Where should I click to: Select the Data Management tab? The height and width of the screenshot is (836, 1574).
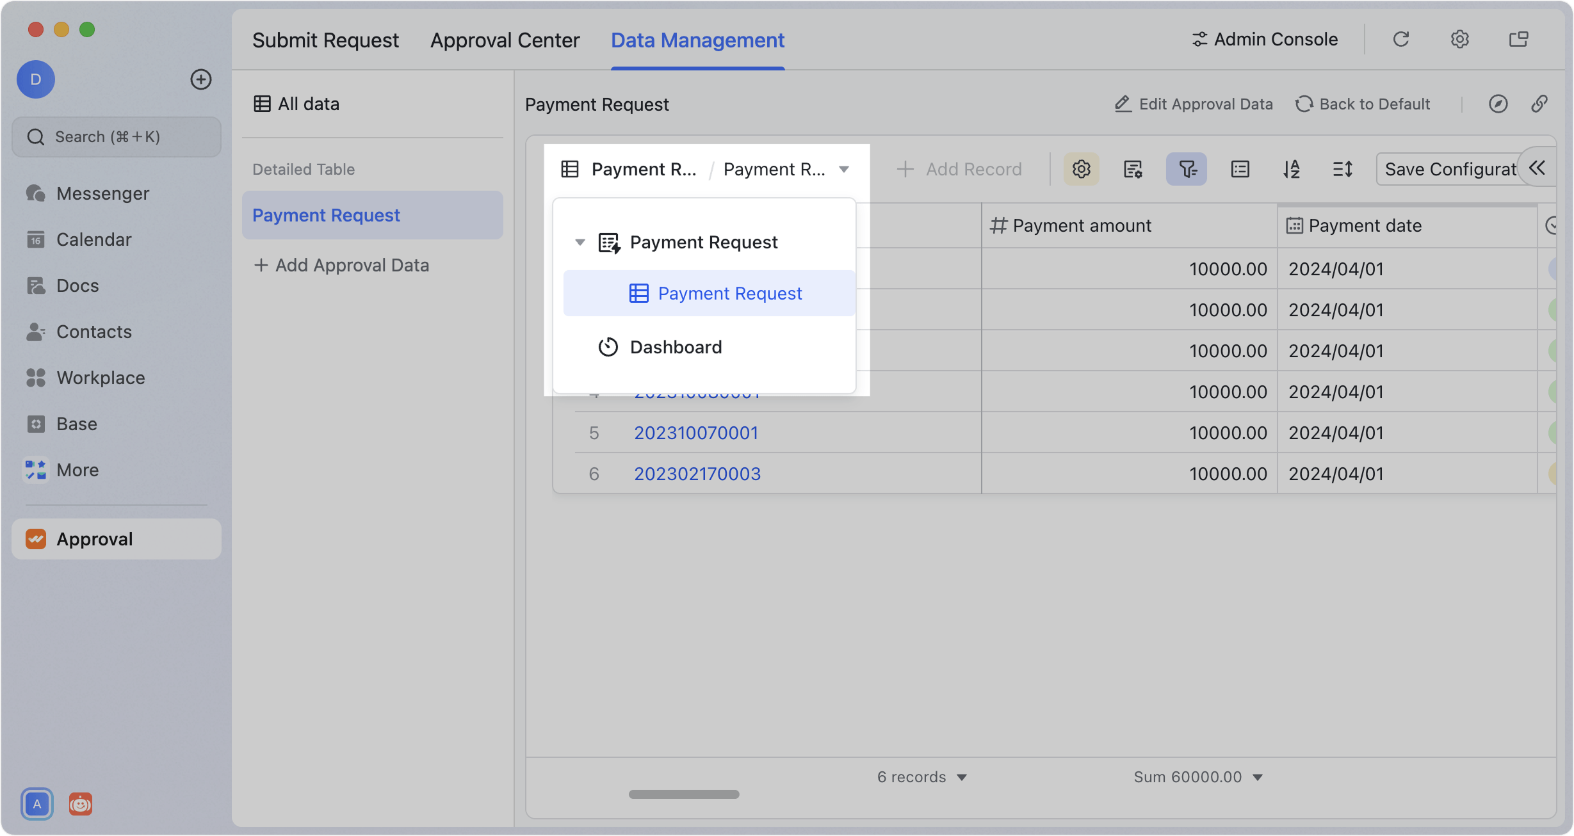coord(697,40)
